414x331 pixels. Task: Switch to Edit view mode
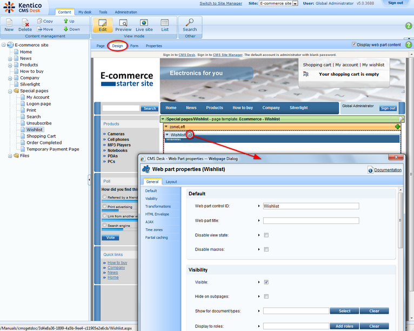(x=103, y=25)
